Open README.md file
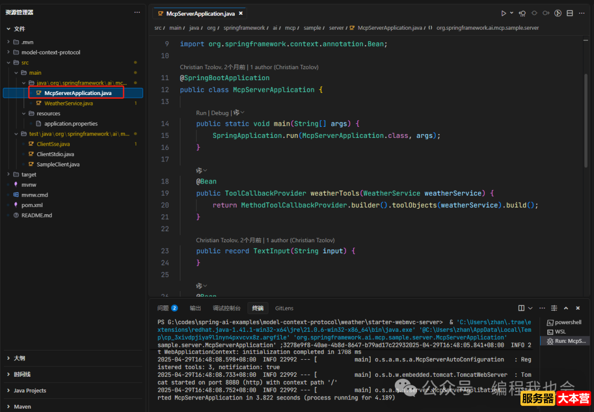The width and height of the screenshot is (594, 412). click(36, 215)
